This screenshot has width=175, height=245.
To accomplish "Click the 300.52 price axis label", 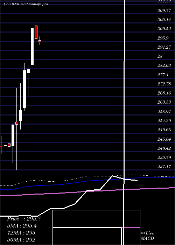I will [164, 29].
